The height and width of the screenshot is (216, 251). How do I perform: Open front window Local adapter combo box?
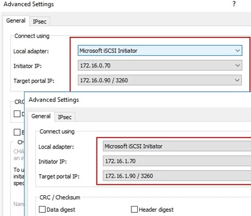click(177, 146)
